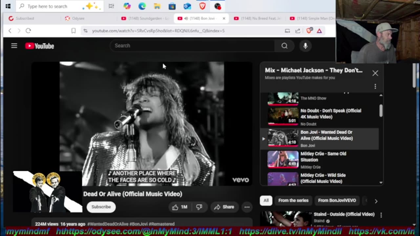Open Task View on the taskbar
Image resolution: width=420 pixels, height=236 pixels.
pyautogui.click(x=111, y=6)
